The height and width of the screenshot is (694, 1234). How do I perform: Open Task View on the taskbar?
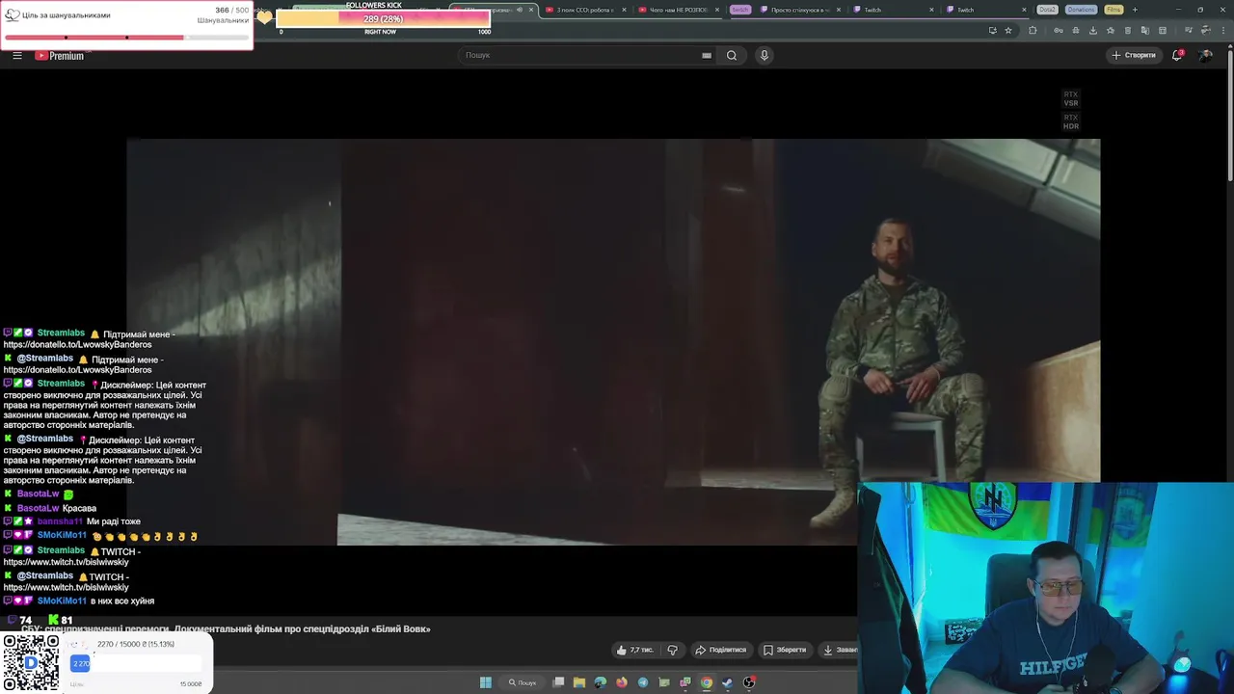tap(558, 682)
